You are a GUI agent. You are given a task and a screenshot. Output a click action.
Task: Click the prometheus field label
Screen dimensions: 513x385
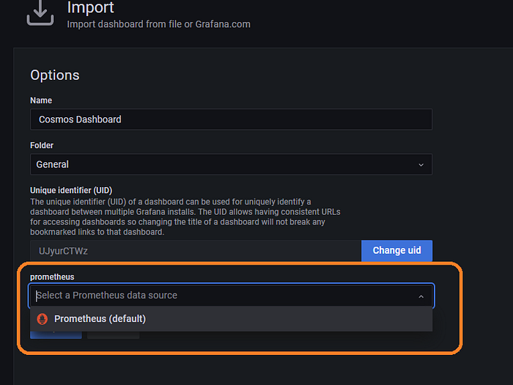[52, 277]
